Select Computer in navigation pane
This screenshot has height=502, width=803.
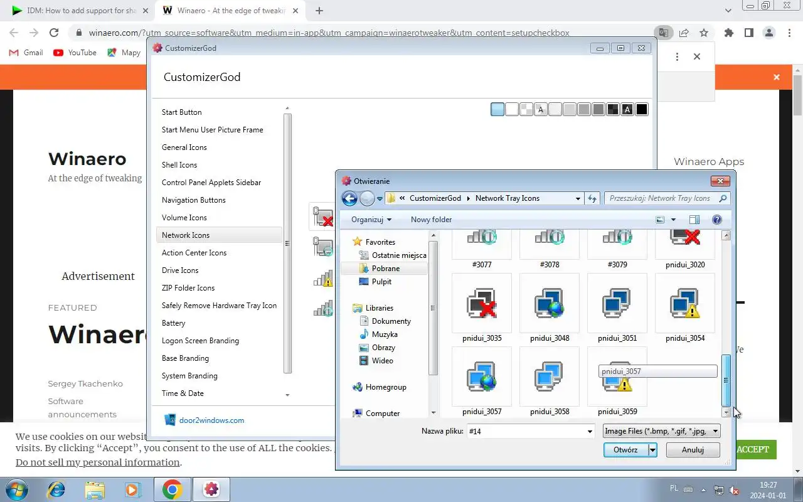(382, 413)
